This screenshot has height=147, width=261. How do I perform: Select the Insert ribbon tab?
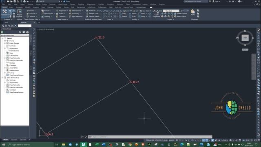pyautogui.click(x=11, y=7)
